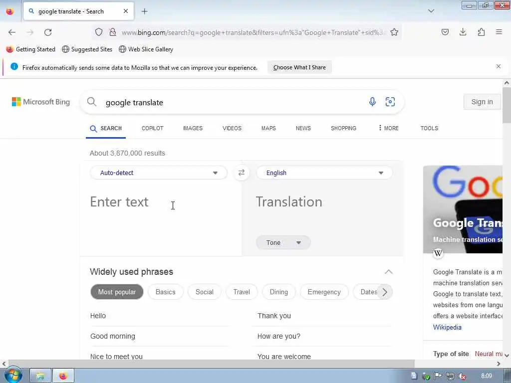The width and height of the screenshot is (511, 383).
Task: Reload the current Bing page
Action: click(48, 32)
